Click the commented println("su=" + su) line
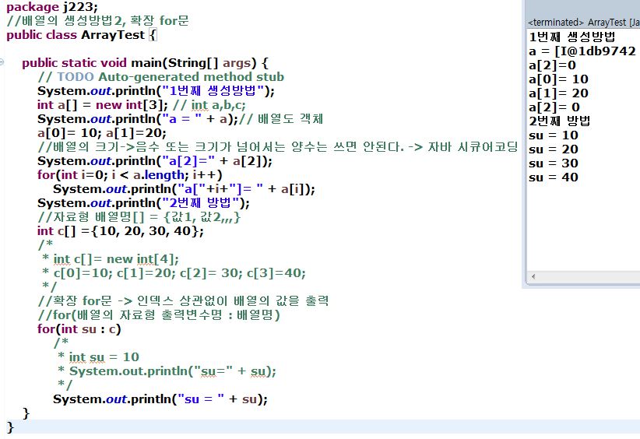640x439 pixels. (x=167, y=371)
